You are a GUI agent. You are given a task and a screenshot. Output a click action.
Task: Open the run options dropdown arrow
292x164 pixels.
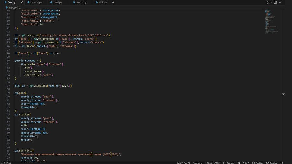click(x=271, y=2)
